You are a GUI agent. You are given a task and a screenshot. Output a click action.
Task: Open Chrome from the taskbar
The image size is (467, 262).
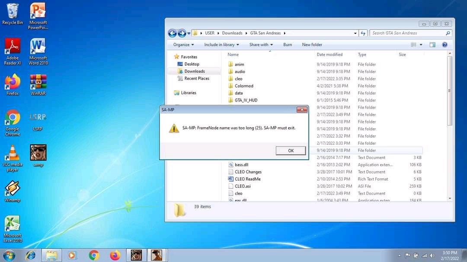click(94, 255)
